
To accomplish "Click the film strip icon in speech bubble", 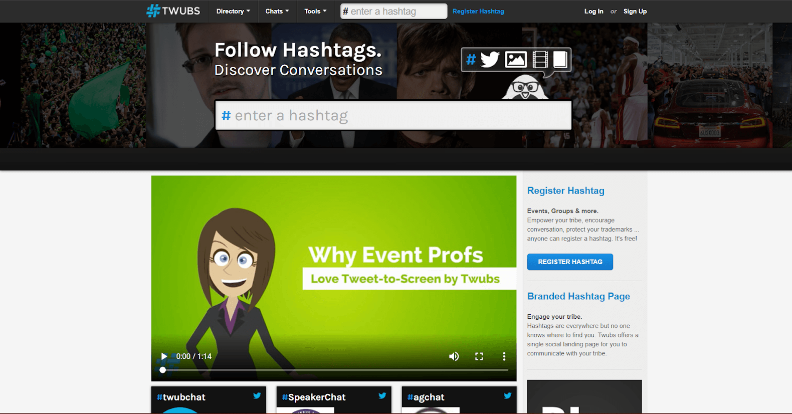I will point(540,59).
